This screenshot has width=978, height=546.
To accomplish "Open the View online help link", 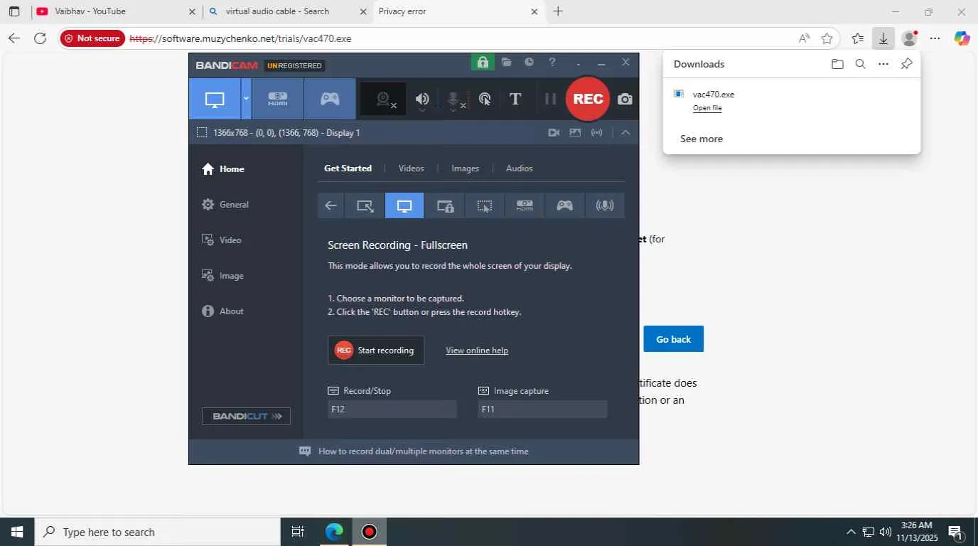I will tap(477, 350).
